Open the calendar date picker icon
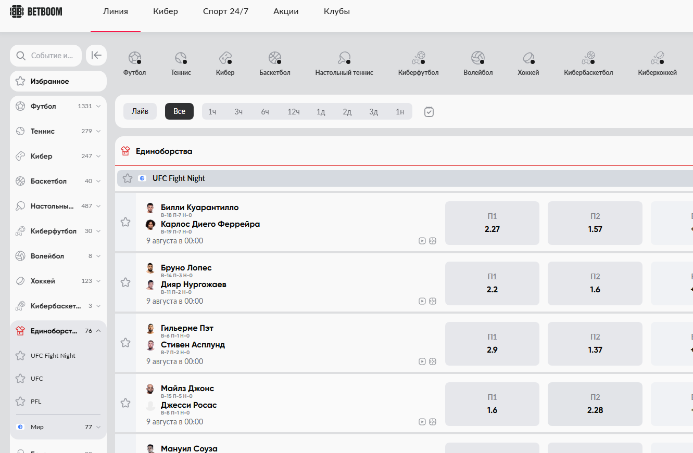Viewport: 693px width, 453px height. click(x=429, y=111)
